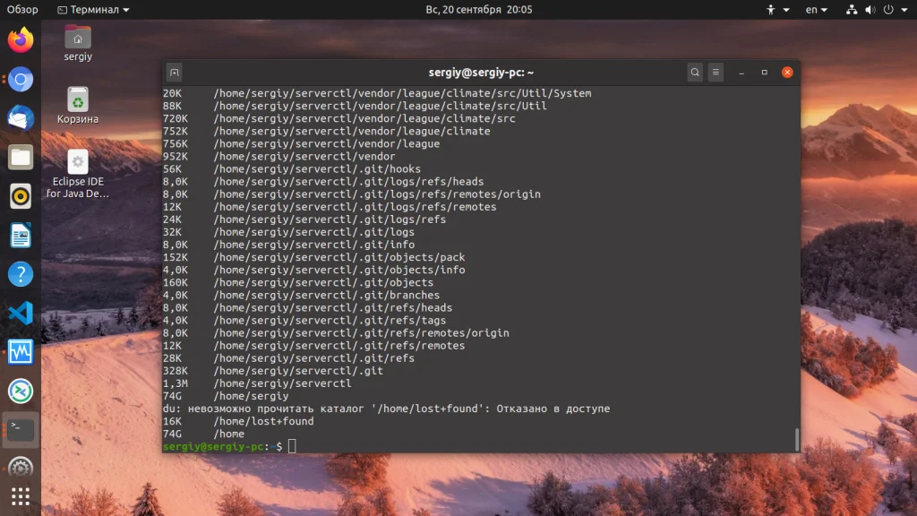
Task: Click the 28K '.git/refs' line
Action: [x=288, y=358]
